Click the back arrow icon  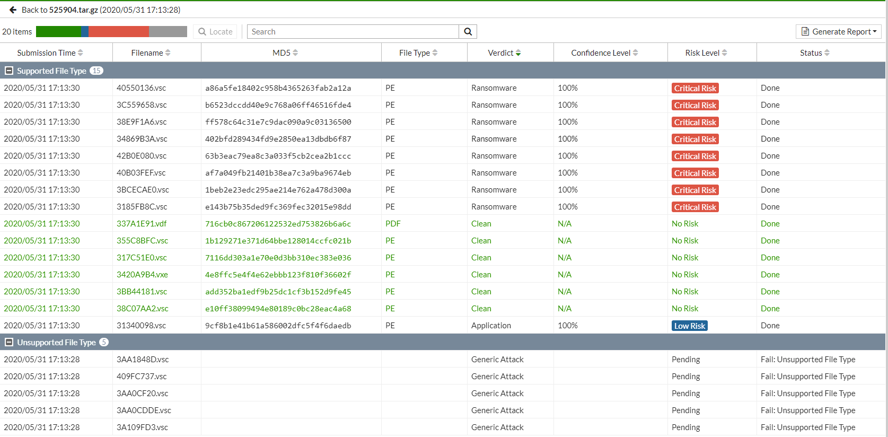coord(13,10)
